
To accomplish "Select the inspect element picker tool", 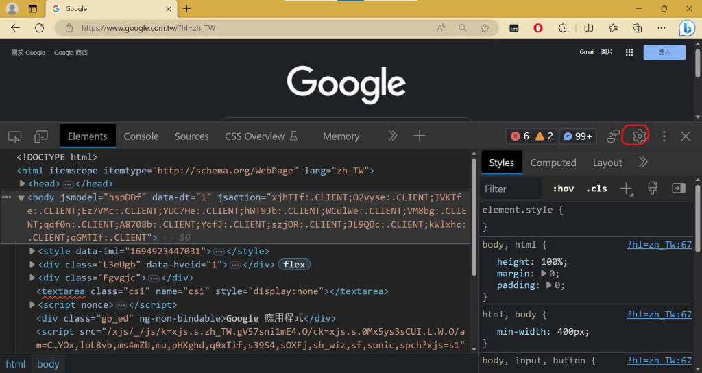I will 15,136.
